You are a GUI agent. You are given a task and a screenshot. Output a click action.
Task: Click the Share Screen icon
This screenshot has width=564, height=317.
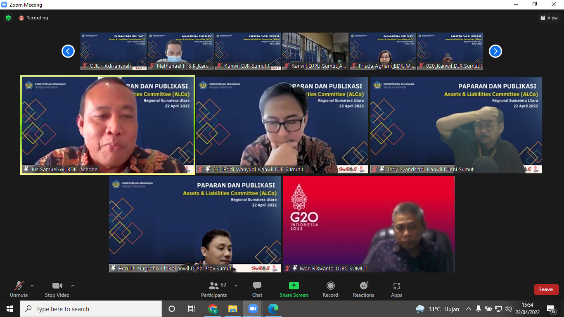294,286
